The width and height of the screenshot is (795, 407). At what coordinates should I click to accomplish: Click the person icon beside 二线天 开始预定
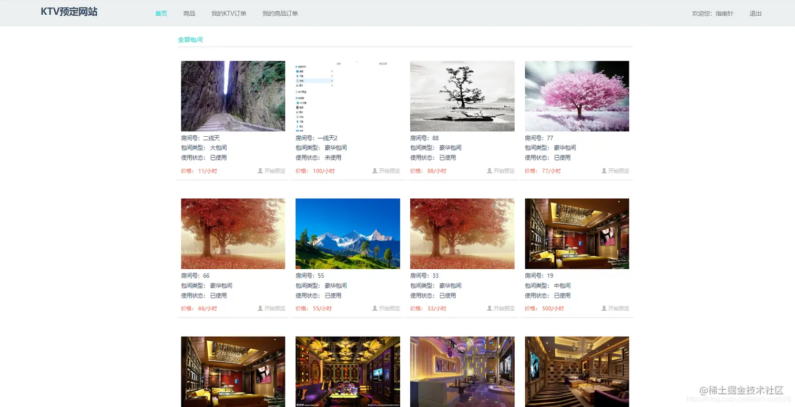tap(260, 171)
